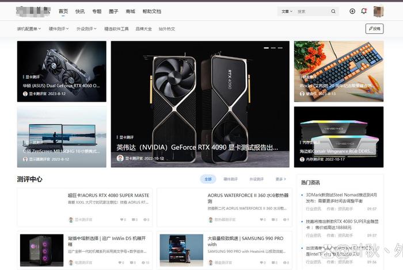This screenshot has width=403, height=270.
Task: Open the ZenScreen MB16QHG monitor tile
Action: click(62, 137)
